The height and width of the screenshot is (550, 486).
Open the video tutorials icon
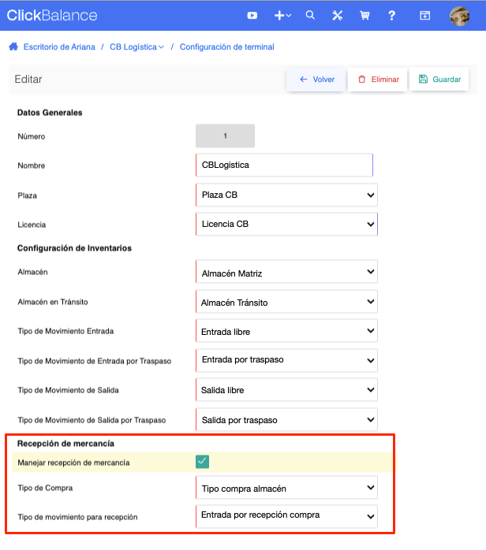pos(252,16)
